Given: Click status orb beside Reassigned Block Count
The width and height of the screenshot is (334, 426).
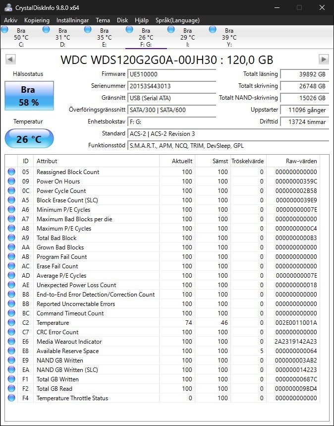Looking at the screenshot, I should pyautogui.click(x=11, y=172).
